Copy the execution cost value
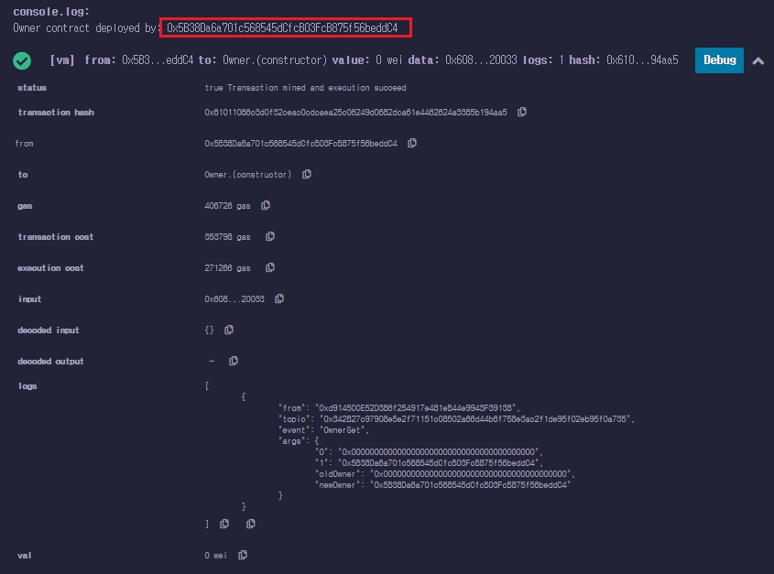 pos(270,267)
